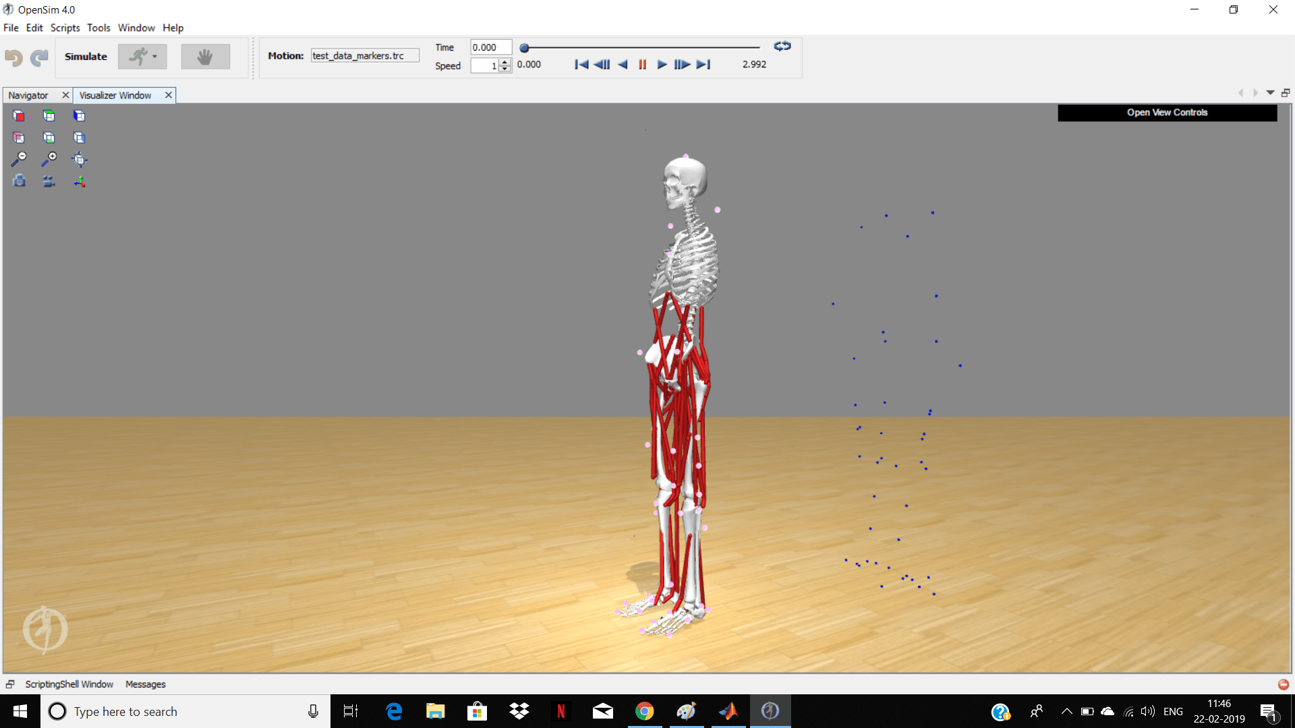
Task: Pause the motion playback
Action: (x=642, y=65)
